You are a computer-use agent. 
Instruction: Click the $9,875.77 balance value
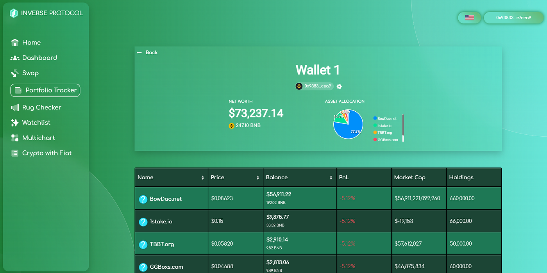point(277,217)
